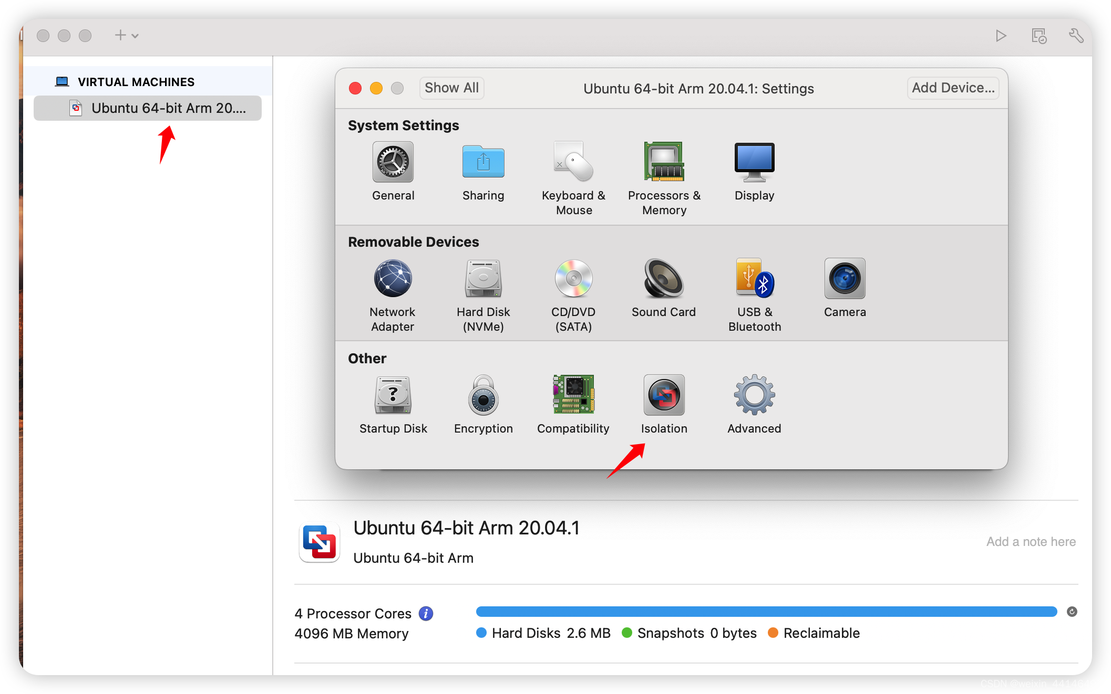Click Reclaimable orange legend dot

(x=773, y=633)
